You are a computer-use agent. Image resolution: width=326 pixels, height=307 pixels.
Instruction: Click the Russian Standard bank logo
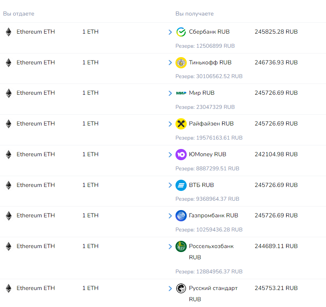181,288
